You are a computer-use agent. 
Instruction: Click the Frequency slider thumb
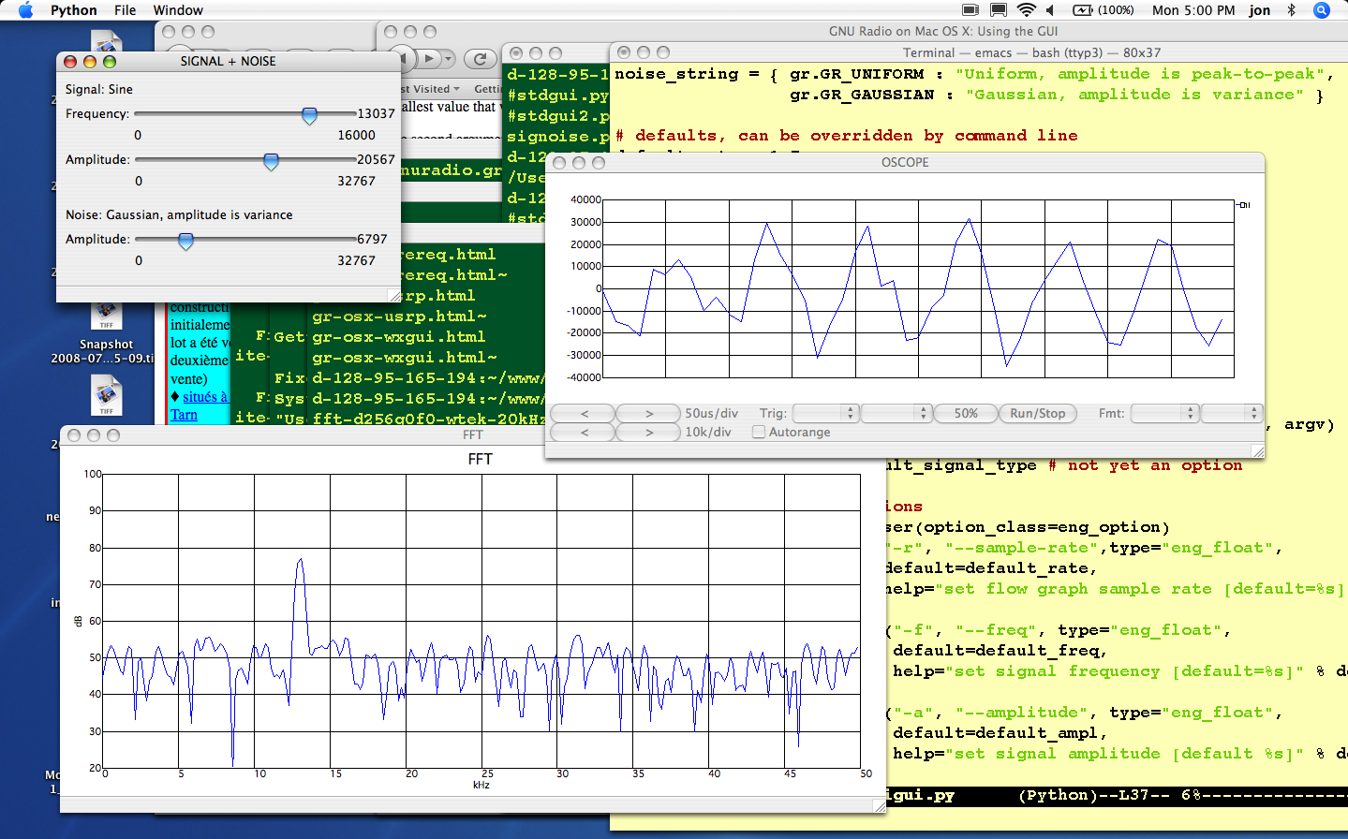(309, 115)
